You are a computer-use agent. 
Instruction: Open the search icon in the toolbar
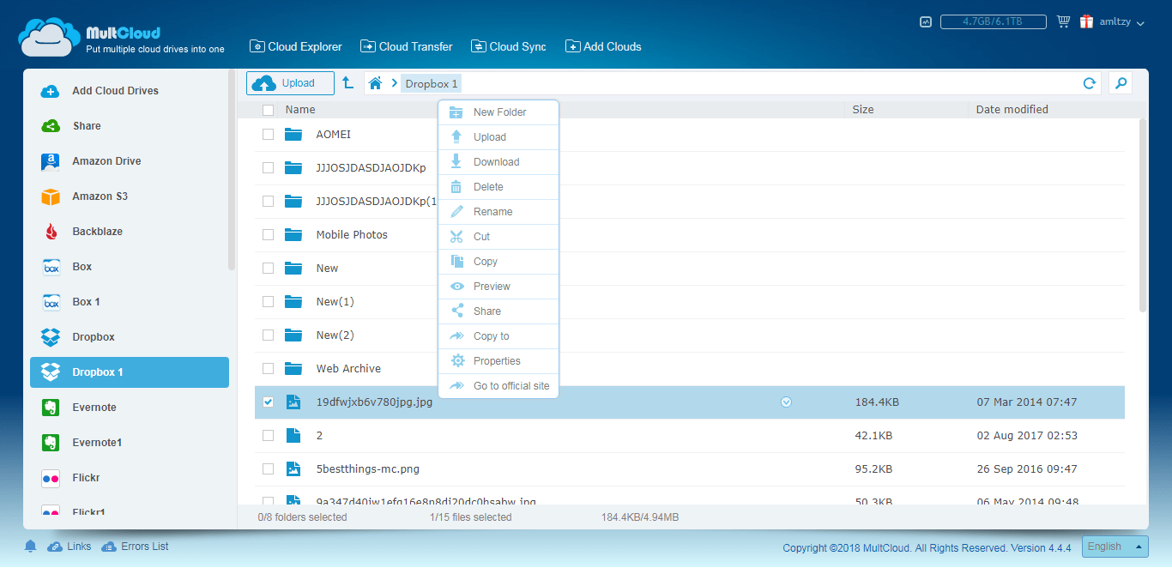point(1121,82)
